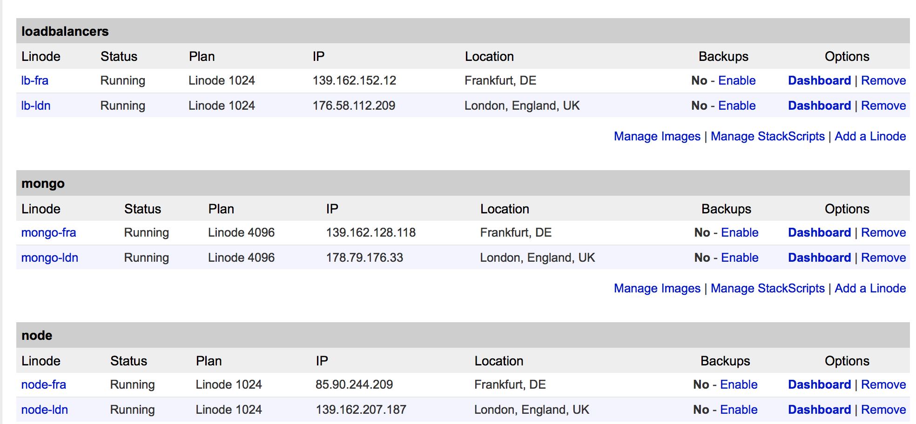
Task: Click Manage StackScripts under loadbalancers group
Action: [768, 136]
